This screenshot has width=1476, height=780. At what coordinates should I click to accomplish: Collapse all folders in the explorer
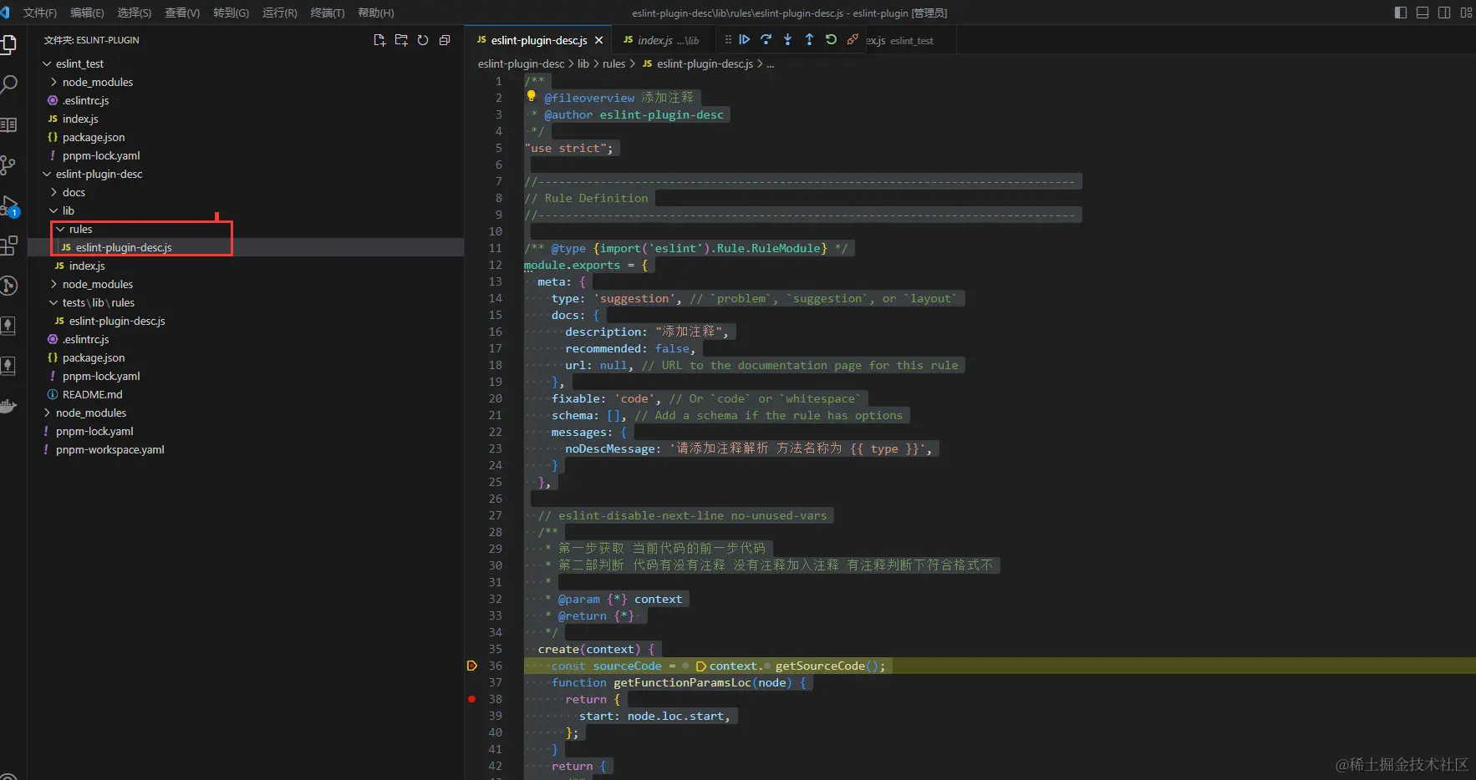pyautogui.click(x=445, y=40)
